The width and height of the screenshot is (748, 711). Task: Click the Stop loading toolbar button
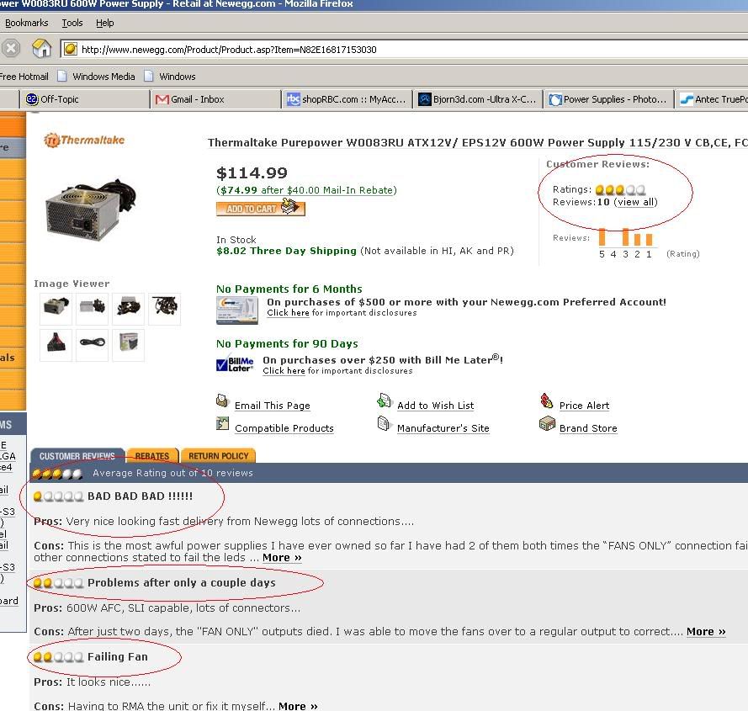[x=10, y=49]
